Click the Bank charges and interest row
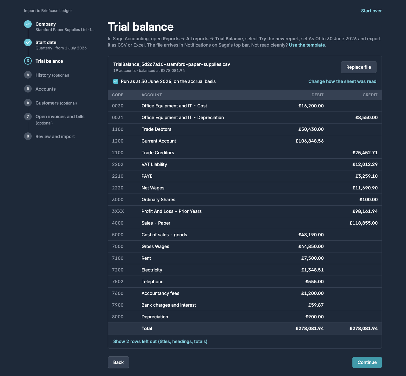The height and width of the screenshot is (376, 406). coord(245,305)
